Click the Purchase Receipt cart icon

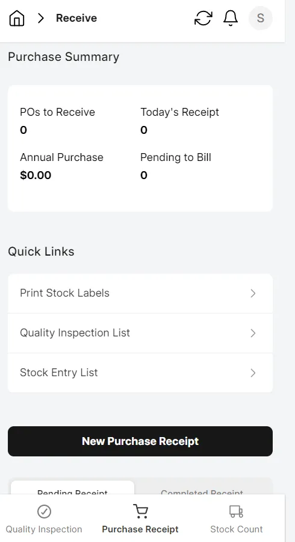(x=140, y=511)
